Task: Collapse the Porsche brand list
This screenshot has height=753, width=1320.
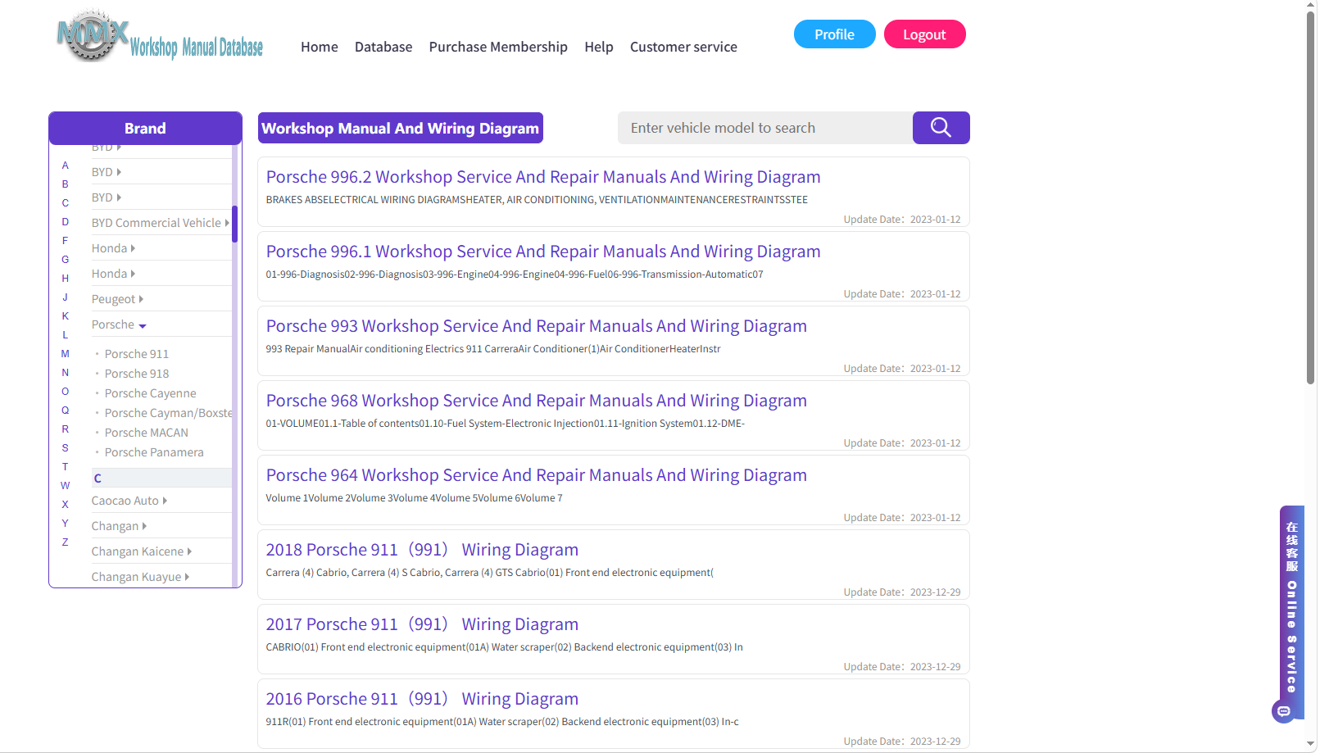Action: pyautogui.click(x=119, y=324)
